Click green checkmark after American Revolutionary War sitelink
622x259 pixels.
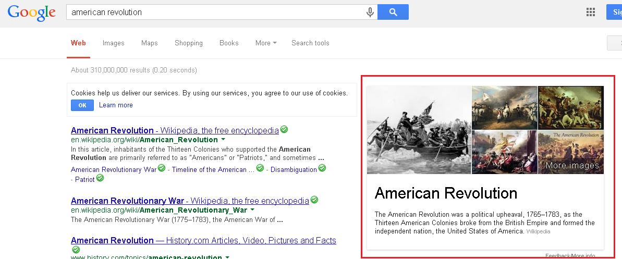162,168
